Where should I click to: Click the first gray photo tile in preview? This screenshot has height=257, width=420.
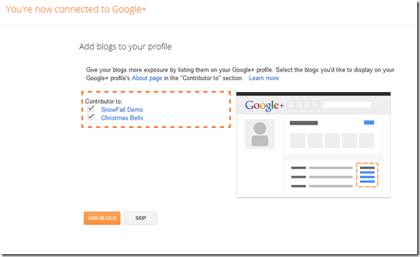298,141
